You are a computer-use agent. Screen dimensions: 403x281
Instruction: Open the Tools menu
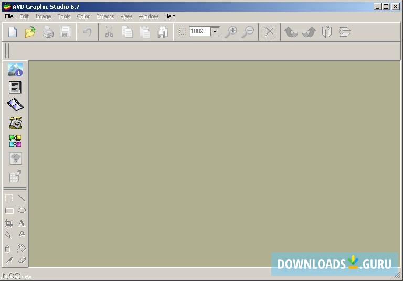point(64,16)
